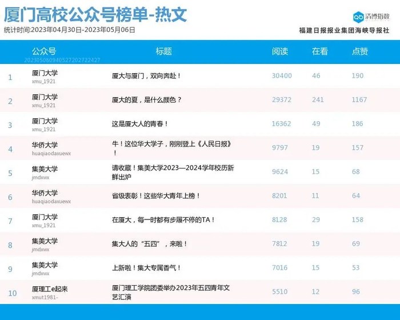Click the 公众号 column header
Viewport: 400px width, 320px height.
click(44, 51)
